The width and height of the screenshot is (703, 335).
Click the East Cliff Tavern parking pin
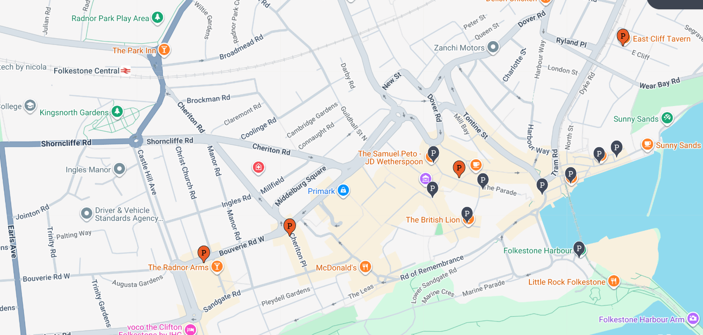pyautogui.click(x=623, y=36)
